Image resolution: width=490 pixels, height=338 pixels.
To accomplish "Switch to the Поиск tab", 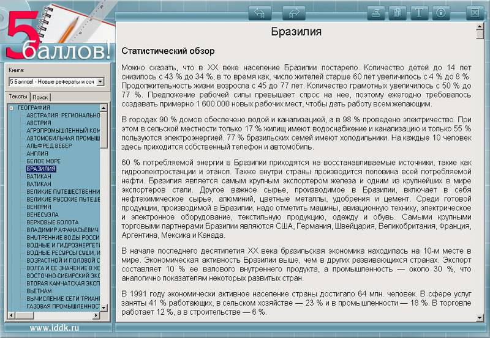I will point(40,97).
